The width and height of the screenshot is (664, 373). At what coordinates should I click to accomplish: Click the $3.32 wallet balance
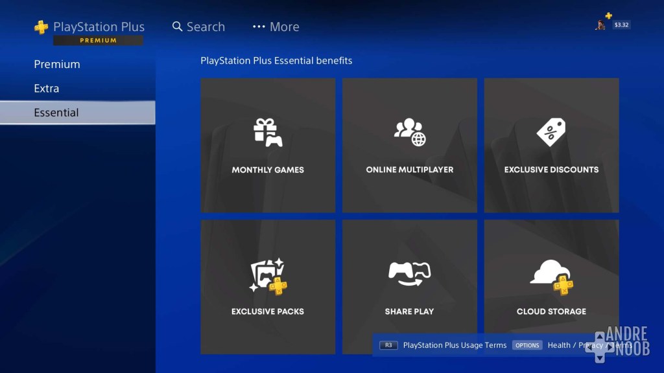(621, 27)
